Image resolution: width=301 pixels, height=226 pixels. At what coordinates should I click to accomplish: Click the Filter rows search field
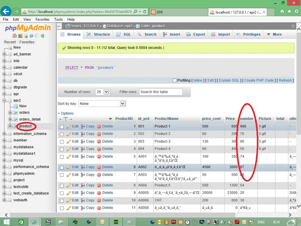coord(161,92)
